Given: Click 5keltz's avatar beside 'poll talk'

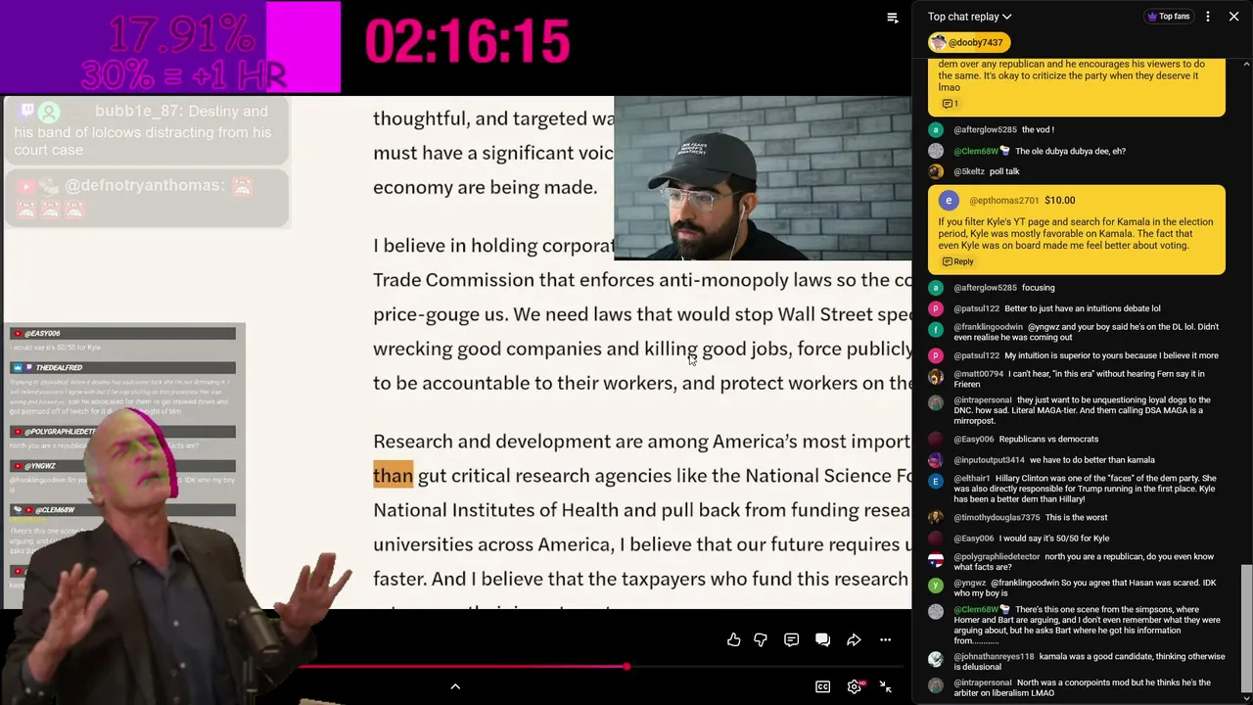Looking at the screenshot, I should [x=936, y=171].
